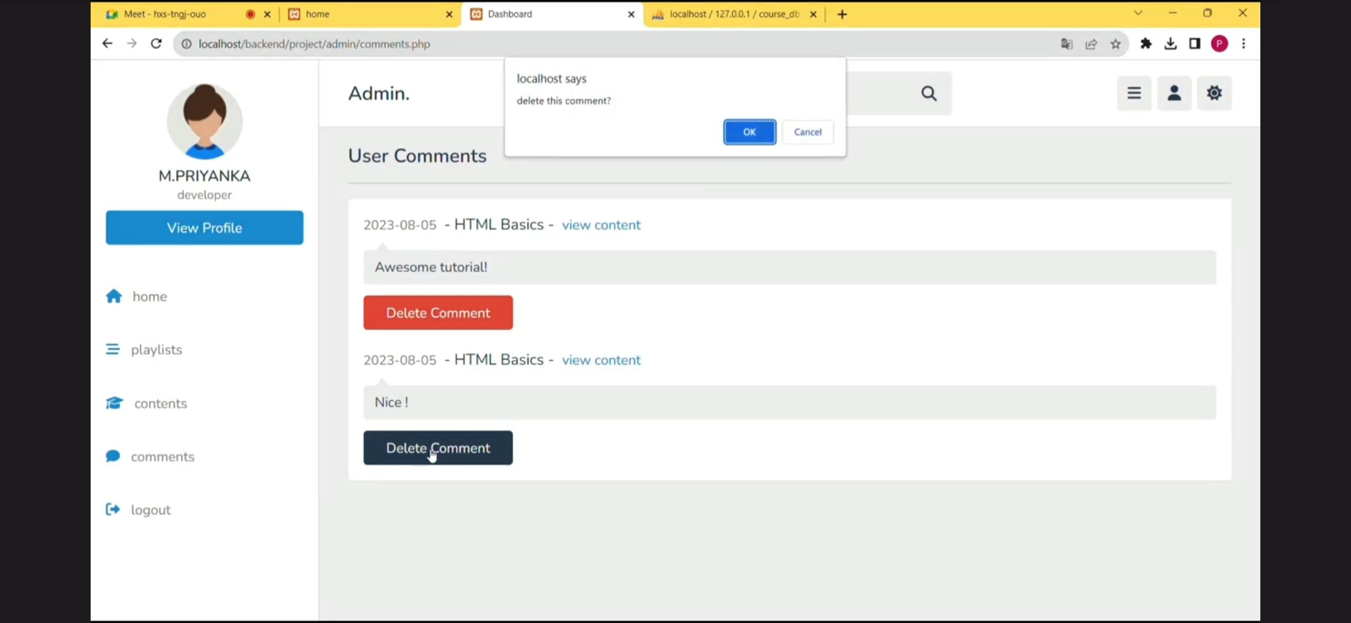The height and width of the screenshot is (623, 1351).
Task: Toggle the sidebar hamburger menu icon
Action: coord(1134,93)
